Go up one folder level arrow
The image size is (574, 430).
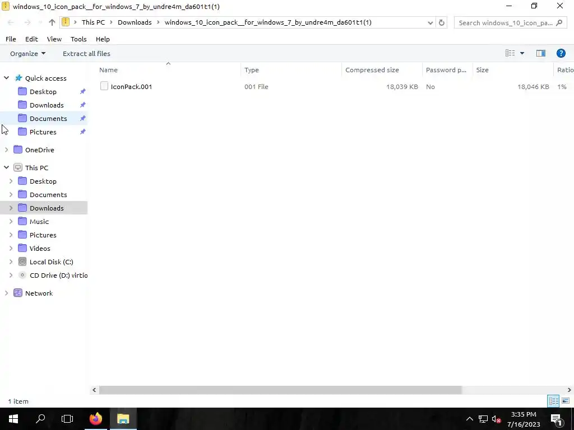tap(52, 22)
